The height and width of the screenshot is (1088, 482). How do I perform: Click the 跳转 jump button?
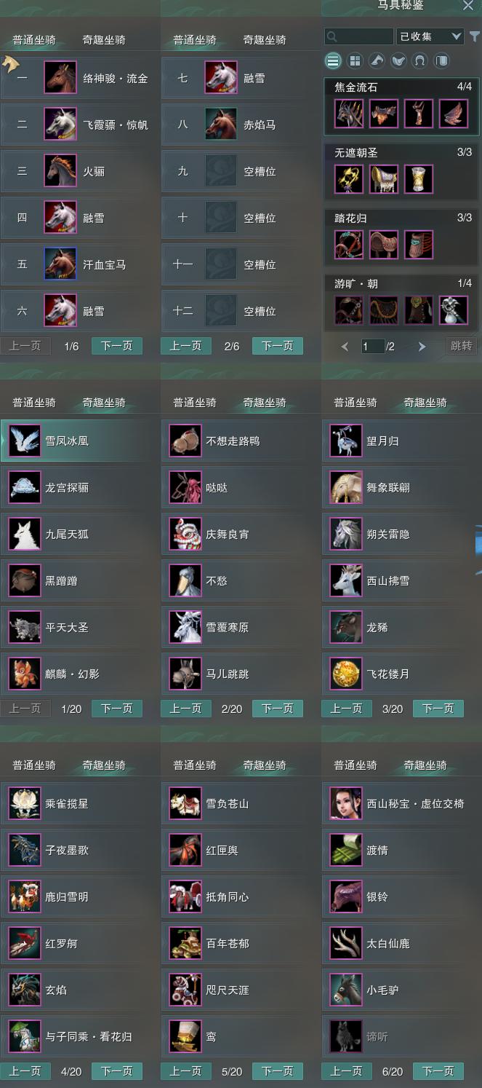tap(462, 346)
